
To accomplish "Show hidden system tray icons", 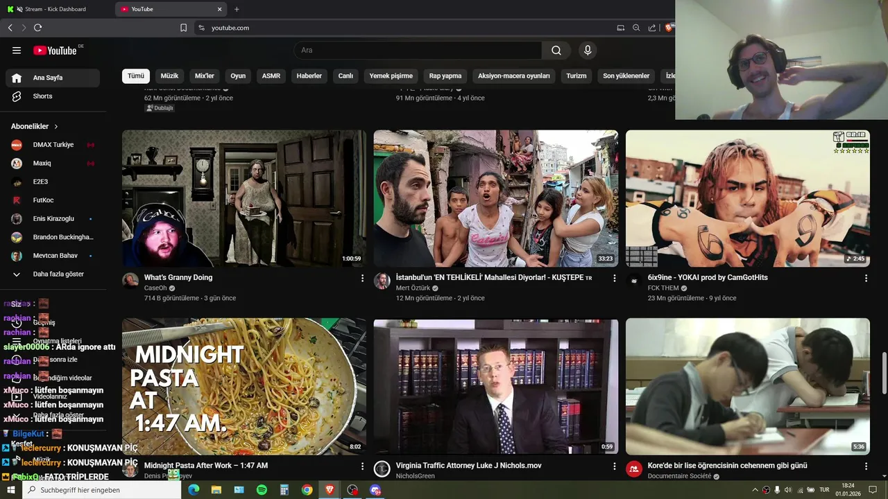I will click(755, 490).
